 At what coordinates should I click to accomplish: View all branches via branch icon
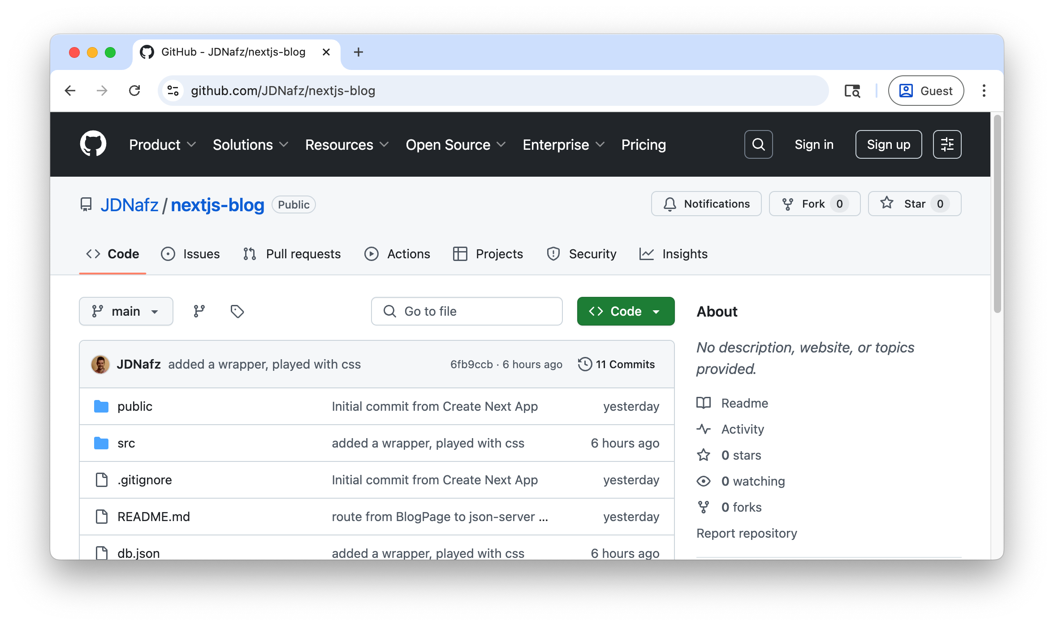(x=199, y=311)
